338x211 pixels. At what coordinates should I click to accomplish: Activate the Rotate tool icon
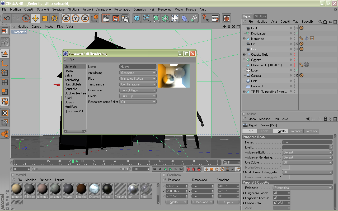pos(55,18)
